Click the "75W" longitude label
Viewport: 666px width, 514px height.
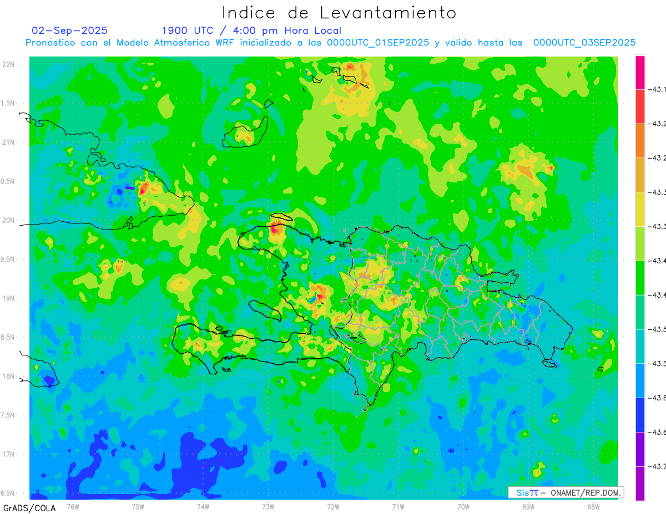138,506
